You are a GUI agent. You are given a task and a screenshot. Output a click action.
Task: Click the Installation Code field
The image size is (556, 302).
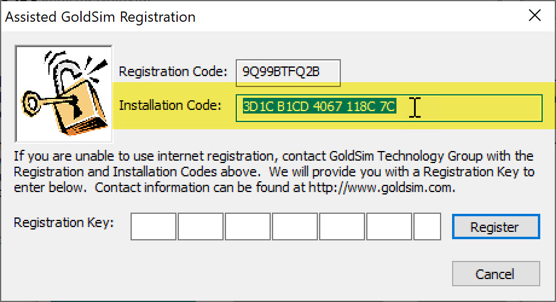(x=389, y=108)
